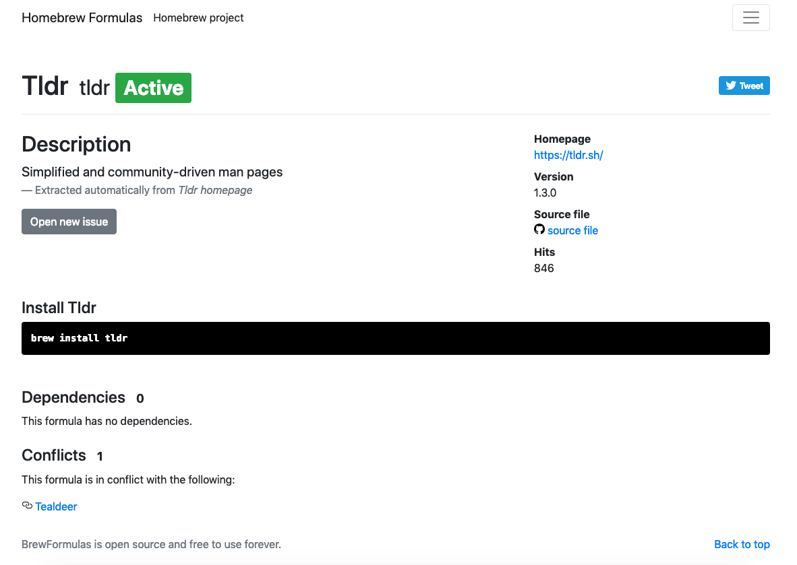Click the hits count 846
797x565 pixels.
544,268
